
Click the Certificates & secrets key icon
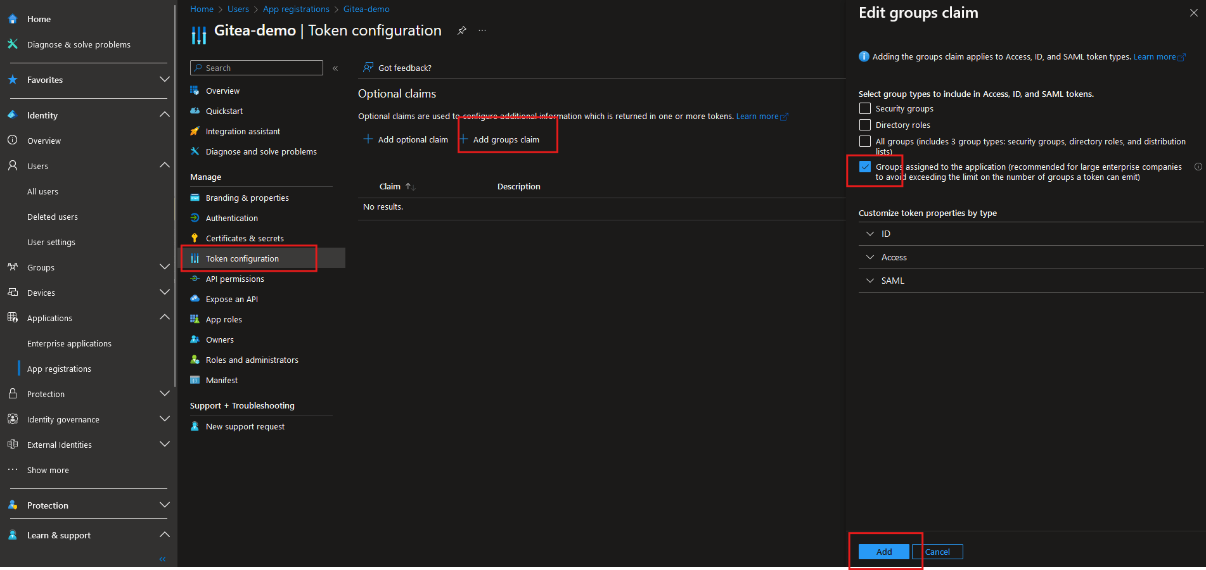pyautogui.click(x=195, y=238)
